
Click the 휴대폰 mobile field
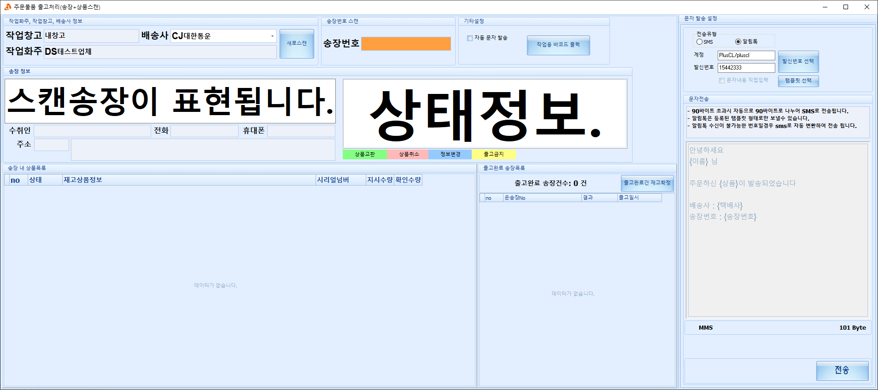pos(301,131)
